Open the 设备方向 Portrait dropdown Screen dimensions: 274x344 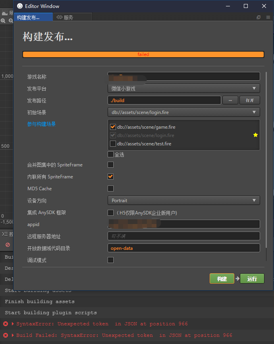point(184,200)
